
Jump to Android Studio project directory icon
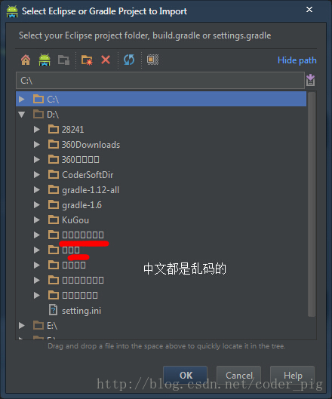click(45, 60)
